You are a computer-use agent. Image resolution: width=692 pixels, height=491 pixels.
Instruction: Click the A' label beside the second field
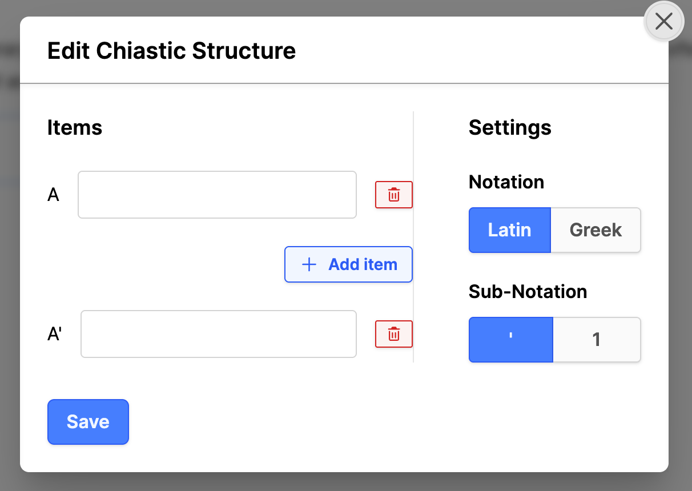pyautogui.click(x=54, y=335)
